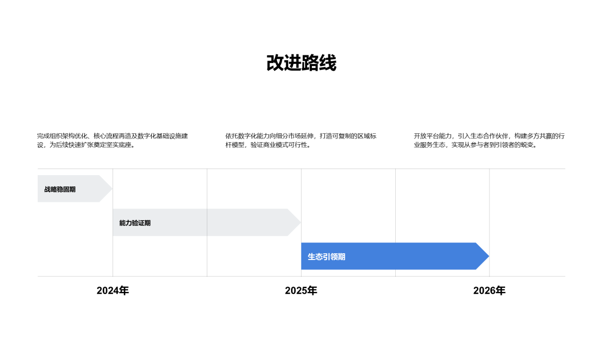Click the paragraph beginning 依托数字化能力
The height and width of the screenshot is (339, 603).
coord(301,140)
